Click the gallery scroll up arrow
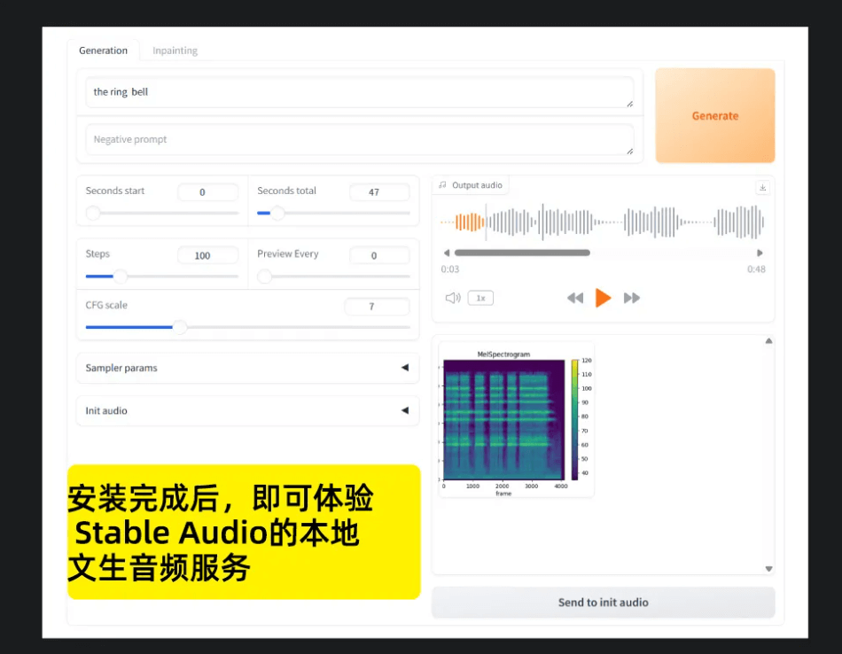The image size is (842, 654). [x=768, y=341]
